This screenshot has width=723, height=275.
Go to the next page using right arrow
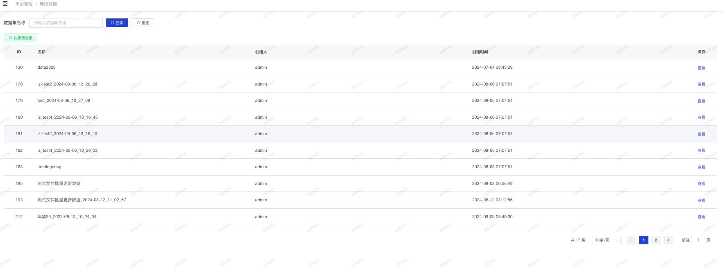(668, 240)
